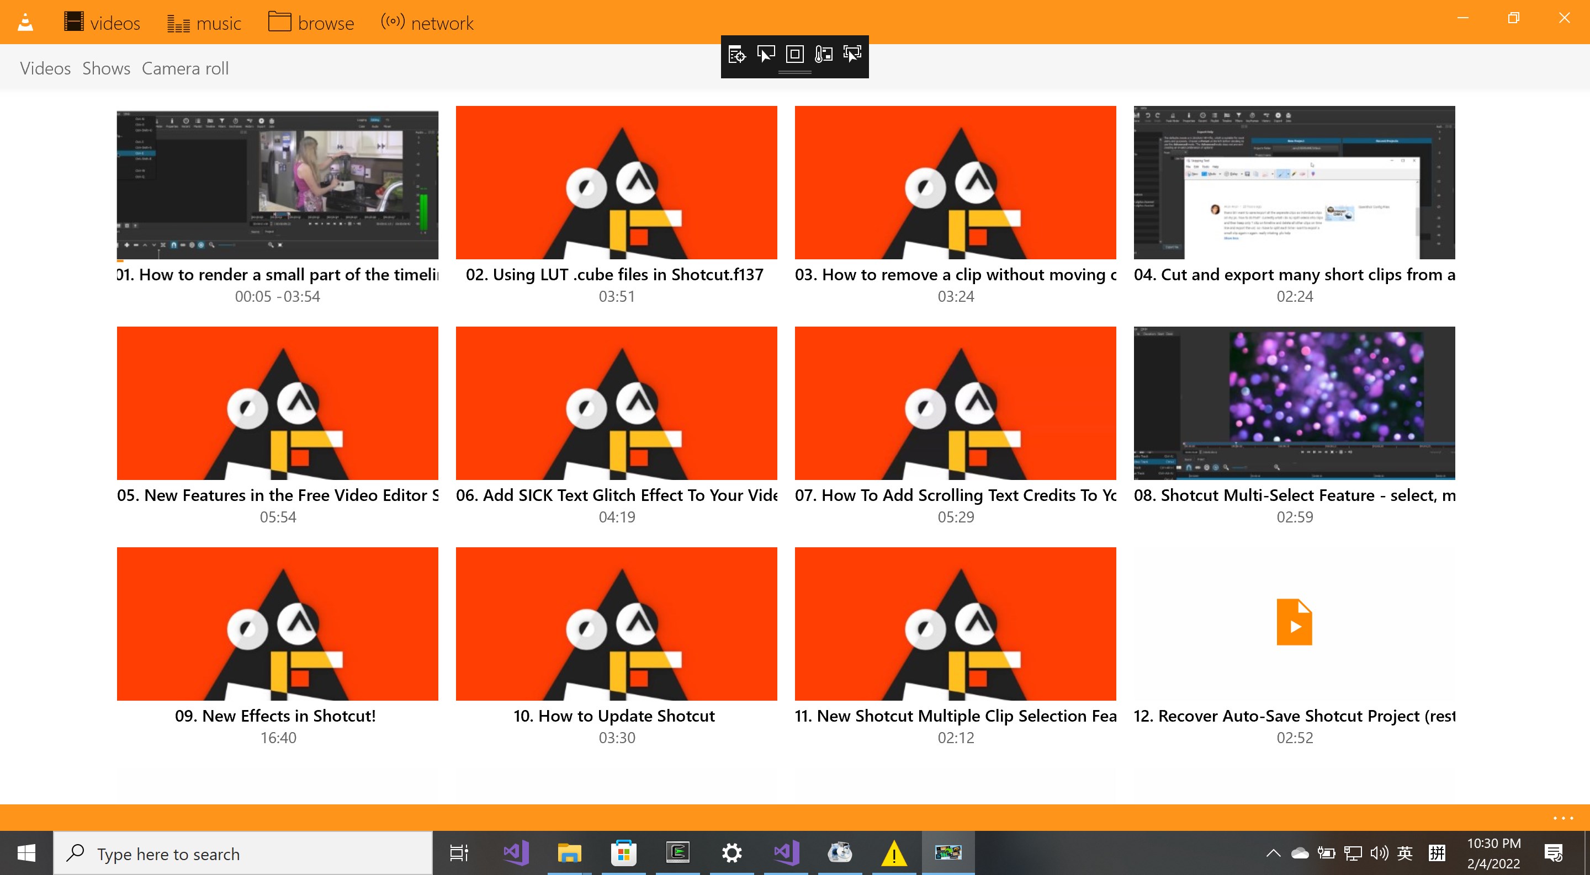Switch to the Camera roll tab

[x=184, y=68]
